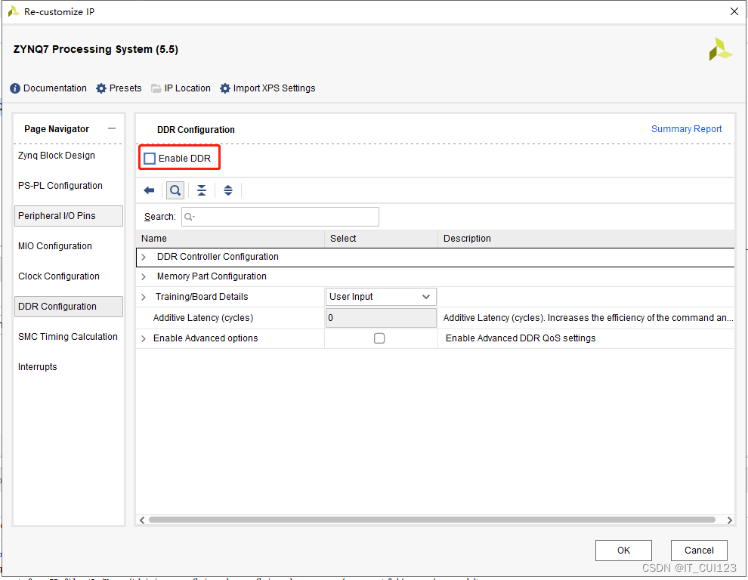Click the Description column header
Viewport: 748px width, 580px height.
[586, 239]
